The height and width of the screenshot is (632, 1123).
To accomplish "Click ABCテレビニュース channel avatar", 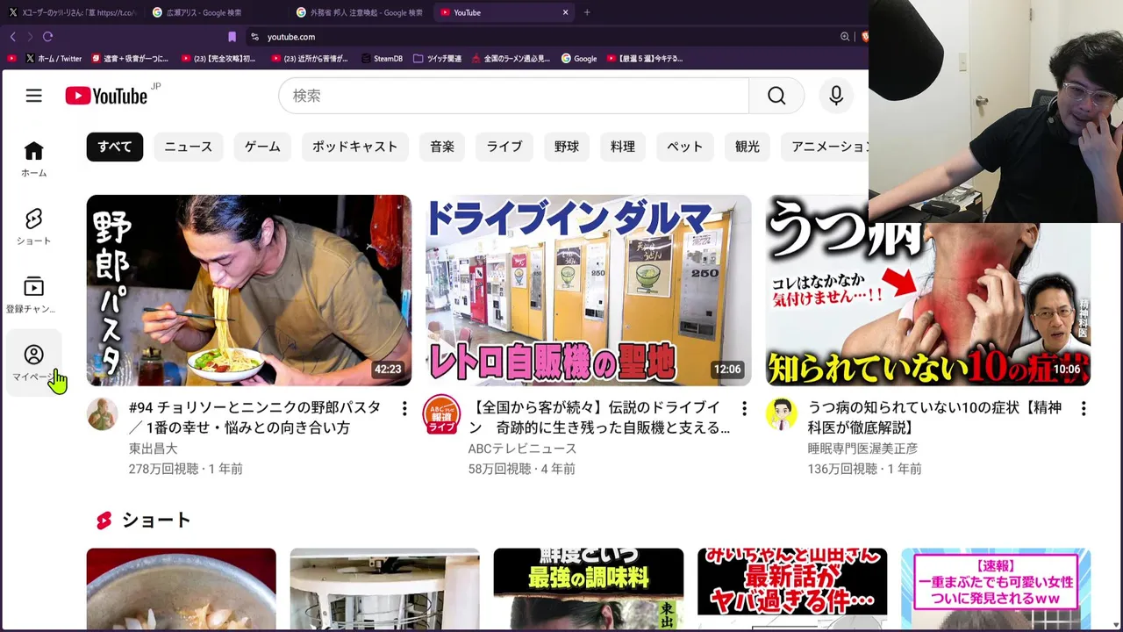I will point(441,414).
